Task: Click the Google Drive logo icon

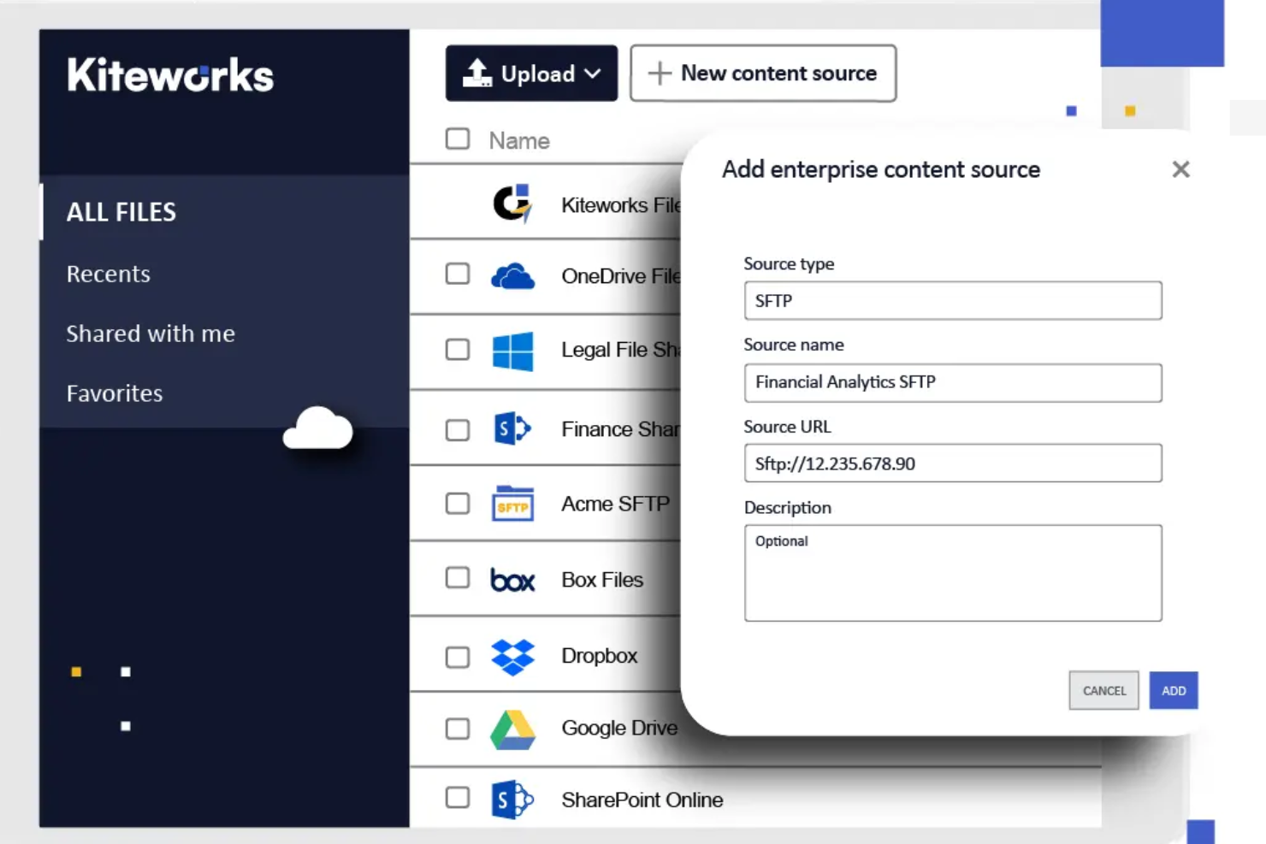Action: pyautogui.click(x=512, y=729)
